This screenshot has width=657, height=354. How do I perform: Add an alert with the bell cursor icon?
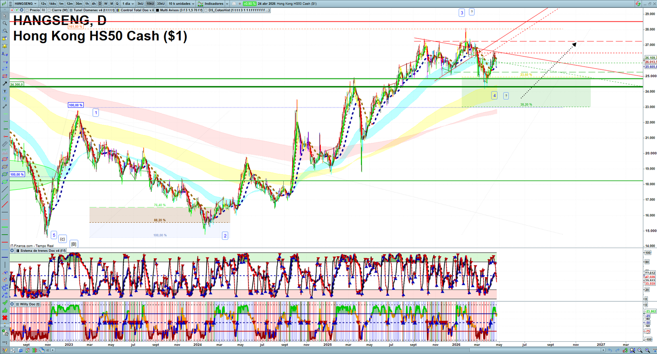pos(5,39)
